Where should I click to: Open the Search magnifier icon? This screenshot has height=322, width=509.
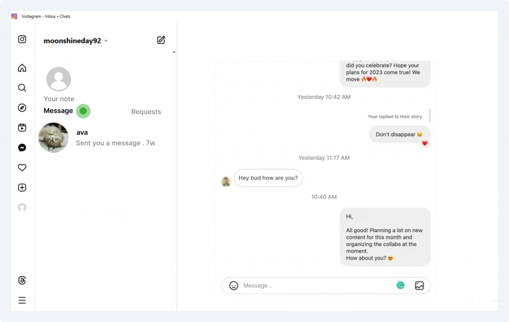pyautogui.click(x=22, y=88)
